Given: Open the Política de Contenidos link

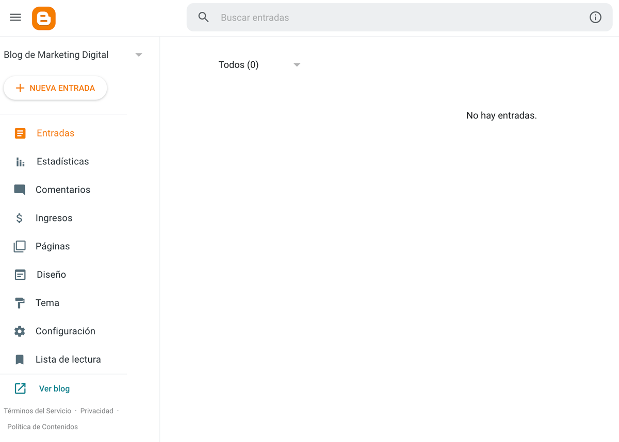Looking at the screenshot, I should pos(42,427).
